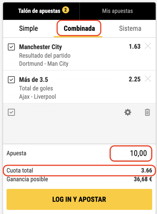Screen dimensions: 157x214
Task: Click the yellow badge showing 2
Action: coord(66,10)
